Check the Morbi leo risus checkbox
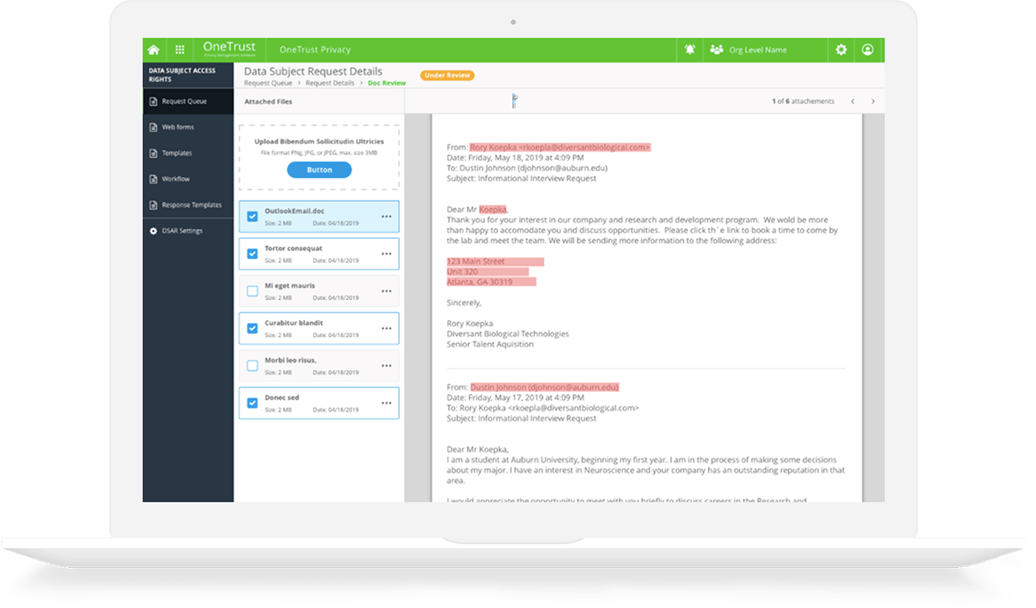Image resolution: width=1036 pixels, height=608 pixels. point(252,366)
